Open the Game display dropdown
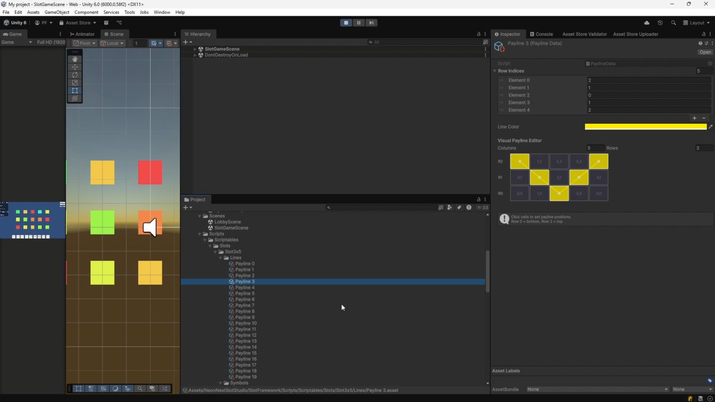715x402 pixels. point(17,42)
